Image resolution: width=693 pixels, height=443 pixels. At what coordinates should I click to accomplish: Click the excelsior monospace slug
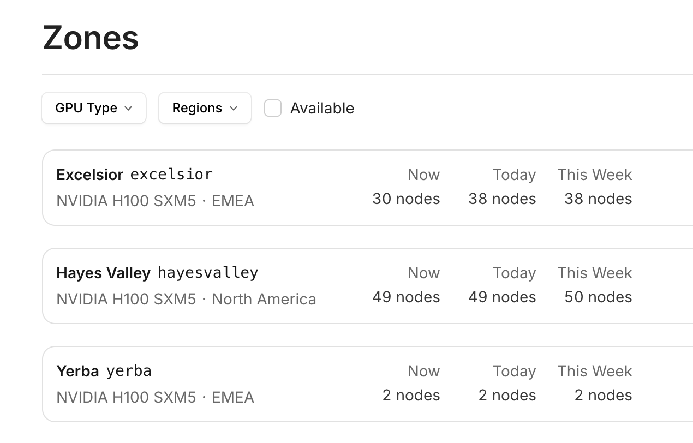point(171,175)
